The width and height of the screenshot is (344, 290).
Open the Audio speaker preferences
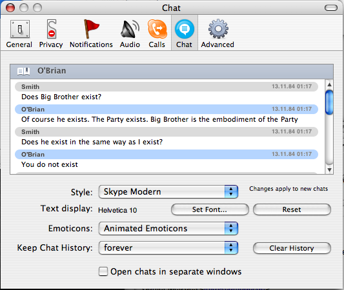130,34
